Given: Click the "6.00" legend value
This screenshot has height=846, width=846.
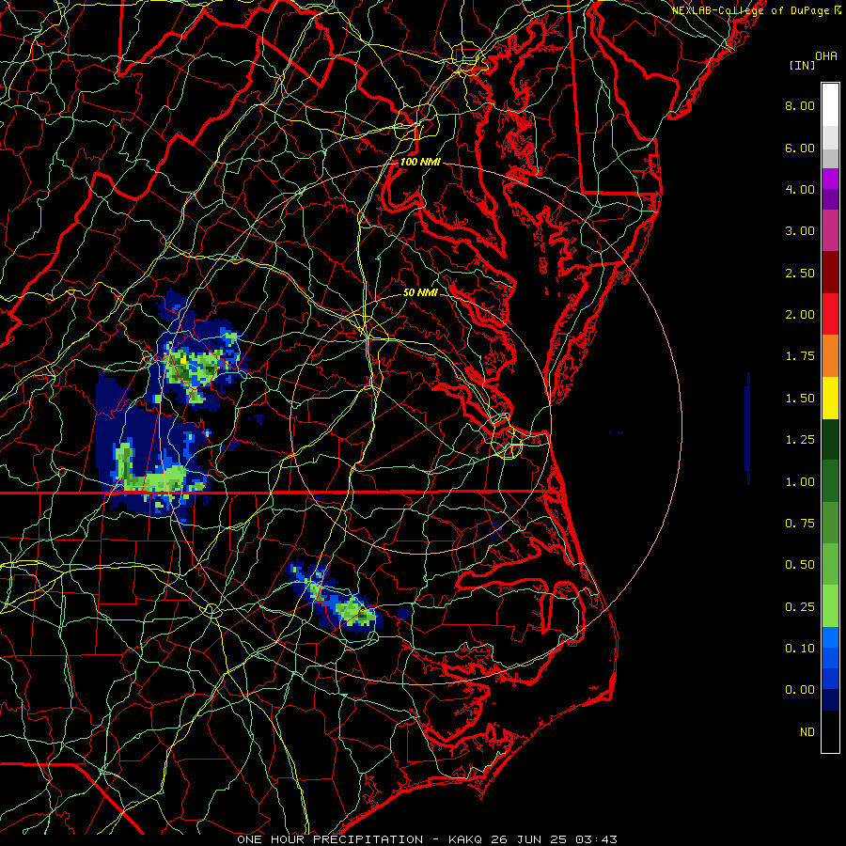Looking at the screenshot, I should click(x=800, y=148).
